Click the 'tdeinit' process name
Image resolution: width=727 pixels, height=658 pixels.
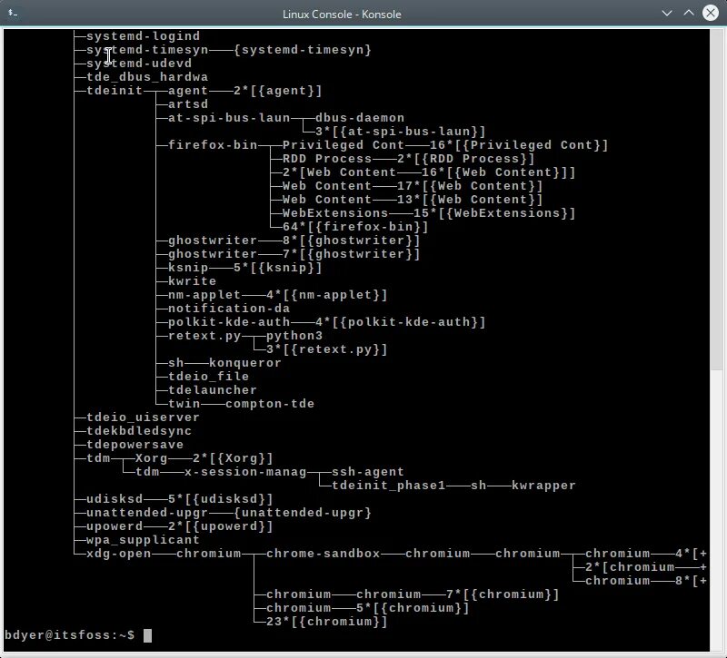tap(115, 90)
